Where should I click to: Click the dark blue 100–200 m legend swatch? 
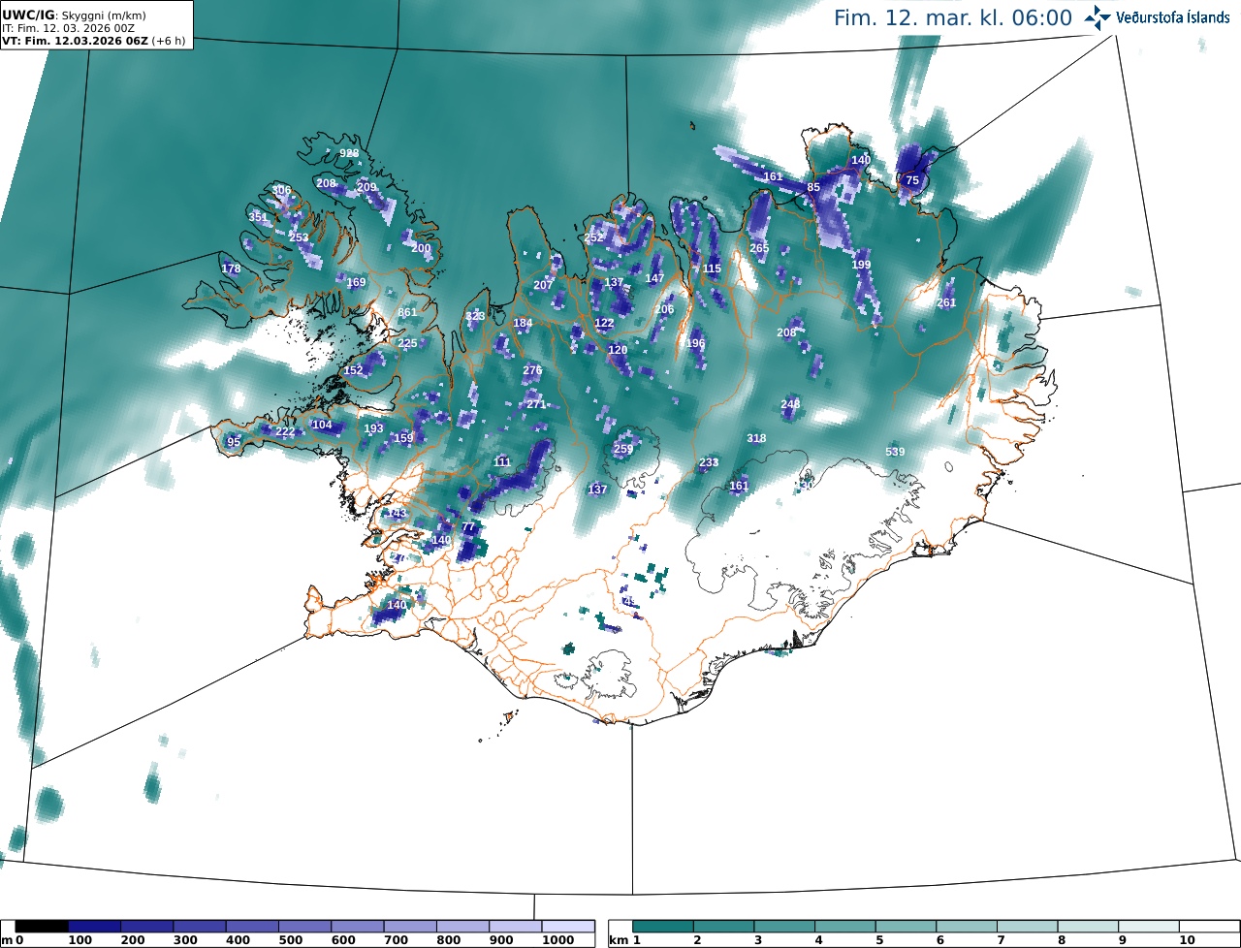pyautogui.click(x=94, y=927)
